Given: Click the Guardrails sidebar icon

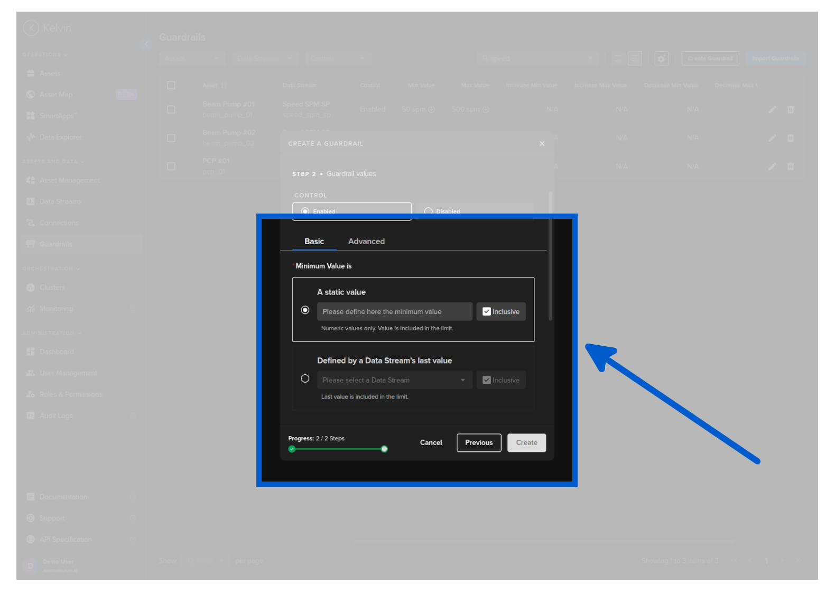Looking at the screenshot, I should [31, 244].
